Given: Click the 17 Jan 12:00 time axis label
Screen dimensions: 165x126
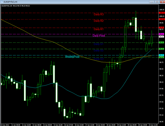Looking at the screenshot, I should pos(90,125).
